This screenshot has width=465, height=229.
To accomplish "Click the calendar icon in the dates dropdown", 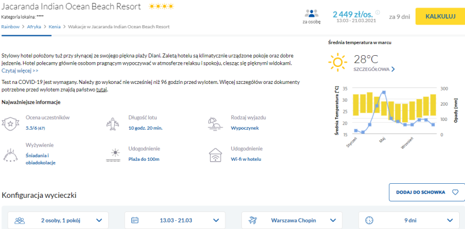I will coord(135,220).
